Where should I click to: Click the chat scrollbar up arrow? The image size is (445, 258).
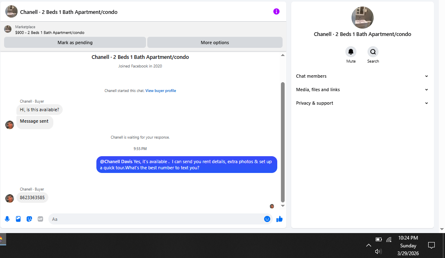point(283,55)
